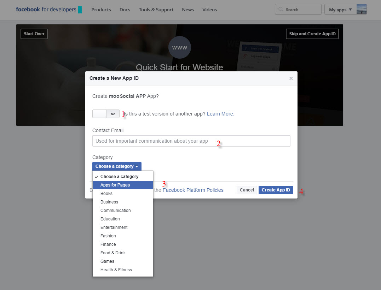Click the teal square beside the logo
This screenshot has height=290, width=381.
pos(80,10)
